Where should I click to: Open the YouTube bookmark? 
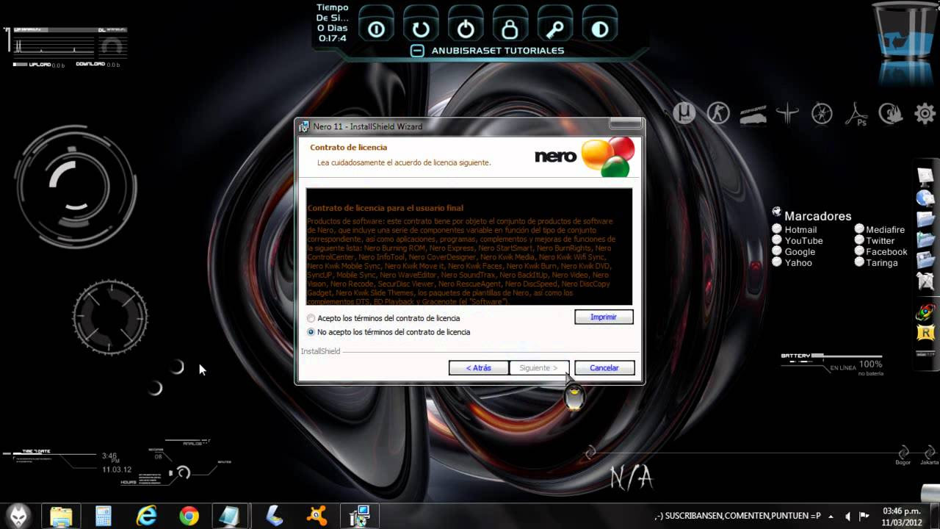(803, 240)
